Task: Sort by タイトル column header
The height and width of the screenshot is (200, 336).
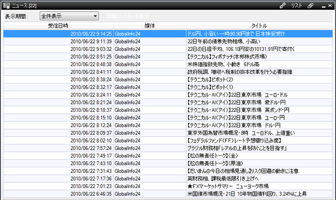Action: [x=259, y=26]
